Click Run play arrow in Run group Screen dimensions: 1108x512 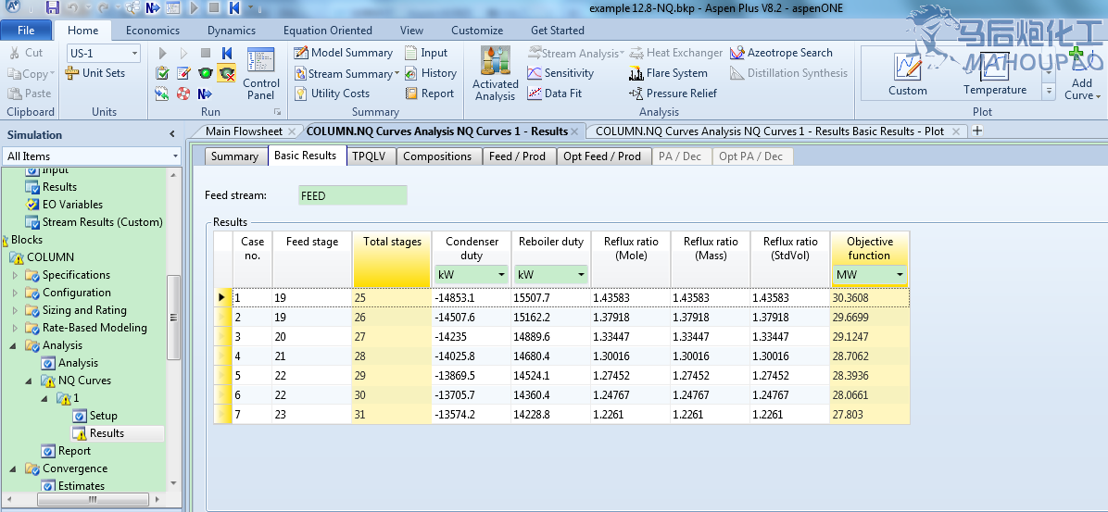tap(162, 53)
